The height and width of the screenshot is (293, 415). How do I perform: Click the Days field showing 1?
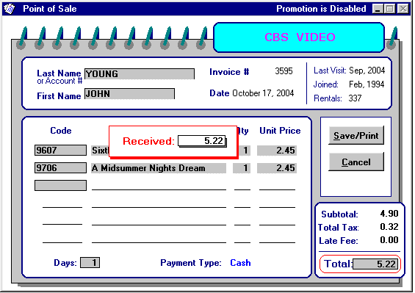[90, 263]
